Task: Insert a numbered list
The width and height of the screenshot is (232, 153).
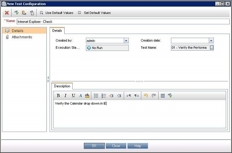Action: (104, 96)
